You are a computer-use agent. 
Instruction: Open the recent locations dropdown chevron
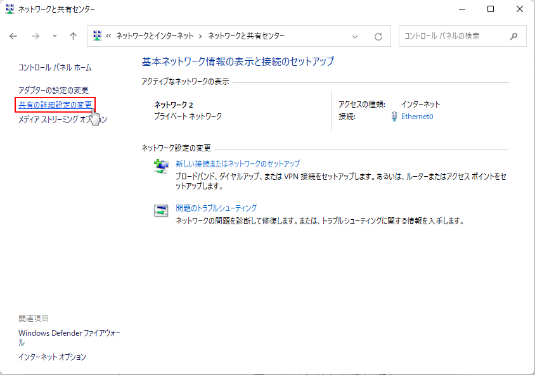55,36
